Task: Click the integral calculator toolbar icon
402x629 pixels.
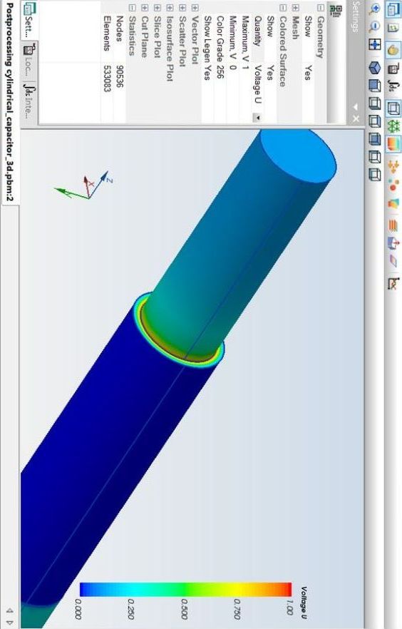Action: pyautogui.click(x=393, y=85)
